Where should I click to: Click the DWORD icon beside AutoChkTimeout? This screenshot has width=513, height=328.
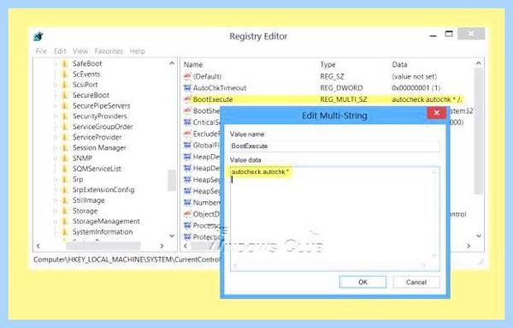[187, 88]
